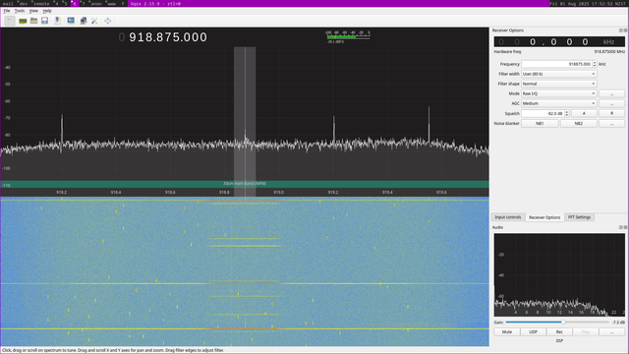Adjust the audio Gain slider
The height and width of the screenshot is (354, 629).
pos(557,322)
